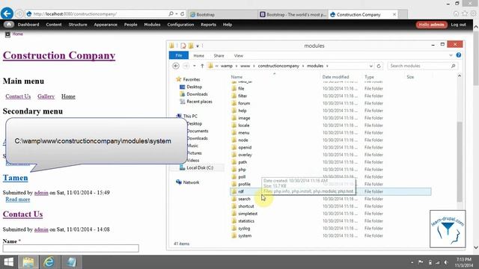
Task: Open the Contact Us heading link
Action: 23,214
